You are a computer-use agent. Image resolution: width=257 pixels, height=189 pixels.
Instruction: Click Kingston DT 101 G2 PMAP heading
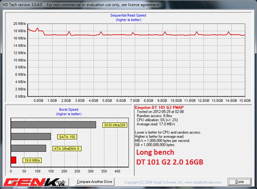(x=159, y=108)
